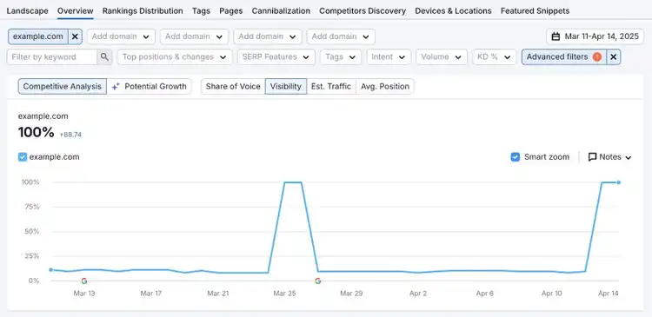Click the Google update marker near Mar 13
Viewport: 652px width, 317px height.
tap(84, 281)
